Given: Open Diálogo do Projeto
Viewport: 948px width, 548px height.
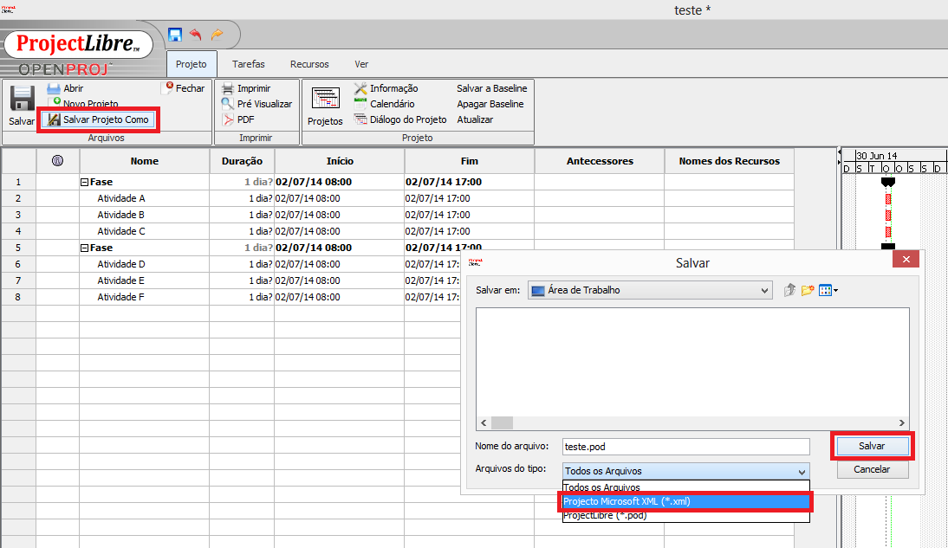Looking at the screenshot, I should coord(401,119).
